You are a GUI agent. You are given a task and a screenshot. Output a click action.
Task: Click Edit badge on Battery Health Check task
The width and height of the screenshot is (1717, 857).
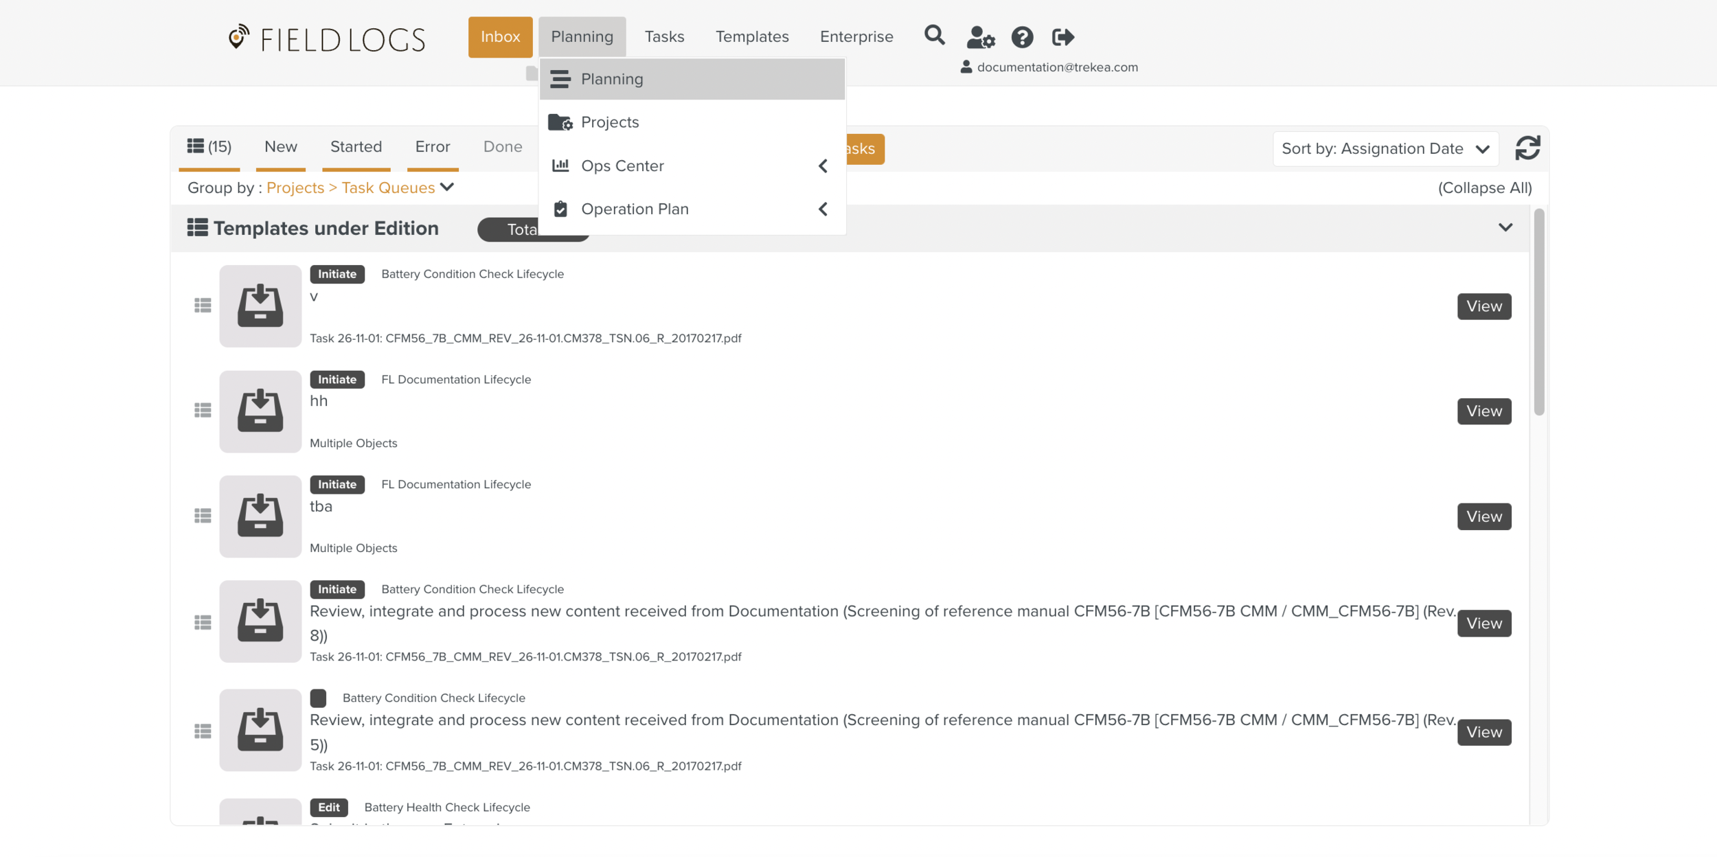329,808
